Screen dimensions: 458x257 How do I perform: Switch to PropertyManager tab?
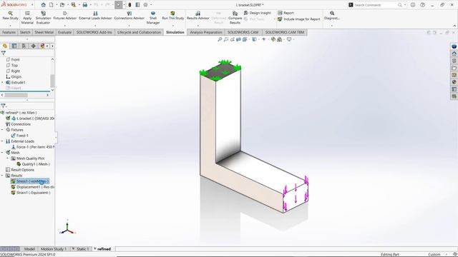pos(14,46)
